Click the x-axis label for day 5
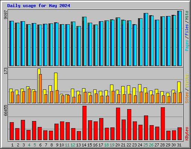This screenshot has height=149, width=191. [35, 145]
